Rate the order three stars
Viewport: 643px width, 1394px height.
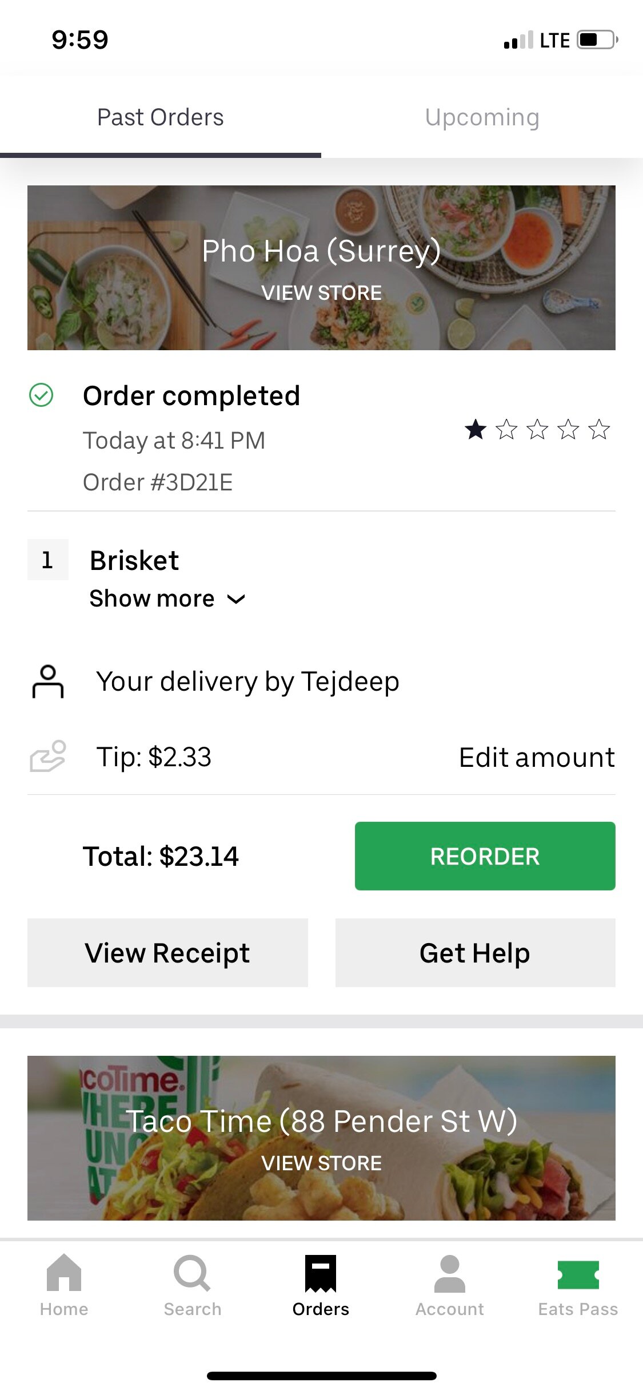[x=537, y=429]
